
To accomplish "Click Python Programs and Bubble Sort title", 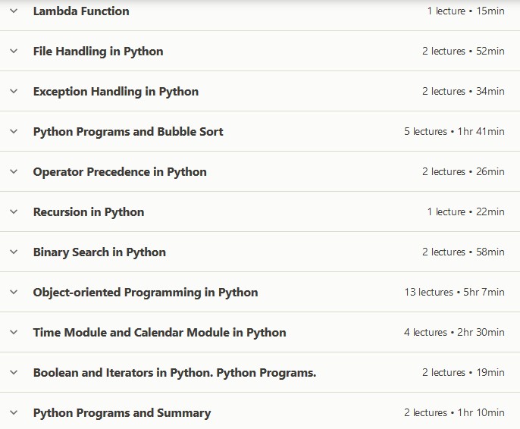I will pyautogui.click(x=128, y=132).
